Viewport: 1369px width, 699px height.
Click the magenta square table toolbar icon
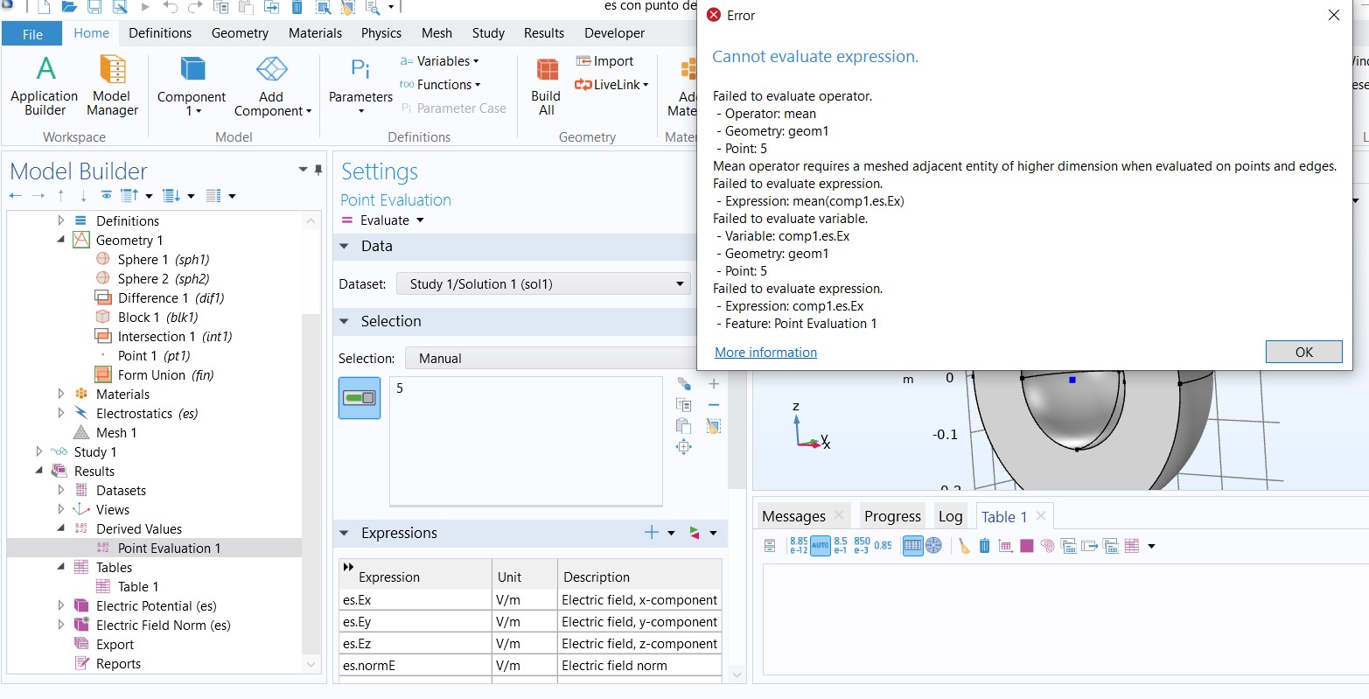pyautogui.click(x=1027, y=546)
